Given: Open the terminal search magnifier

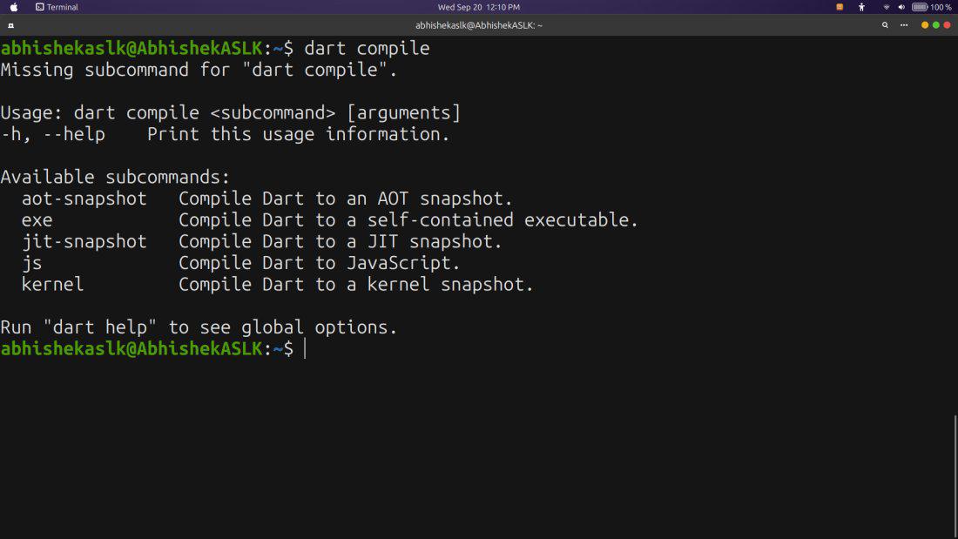Looking at the screenshot, I should click(885, 25).
